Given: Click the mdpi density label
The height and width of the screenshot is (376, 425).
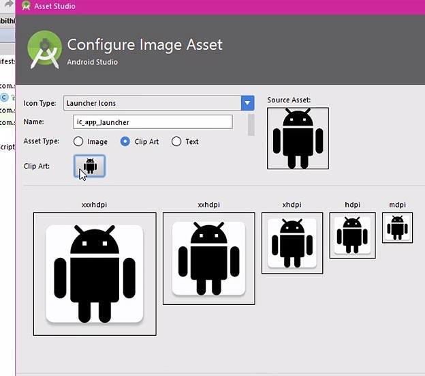Looking at the screenshot, I should (397, 205).
